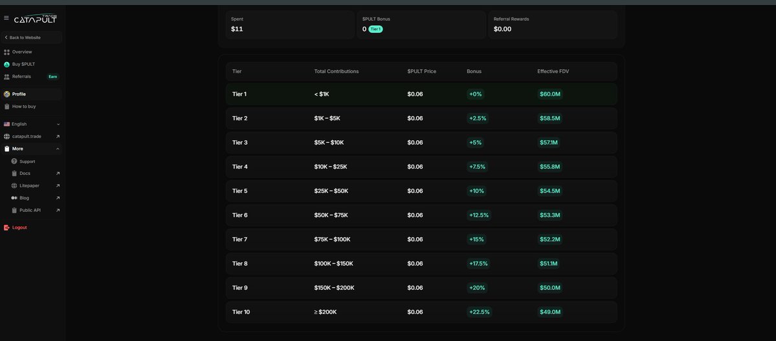776x341 pixels.
Task: Click the +17.5% bonus badge
Action: pyautogui.click(x=478, y=264)
